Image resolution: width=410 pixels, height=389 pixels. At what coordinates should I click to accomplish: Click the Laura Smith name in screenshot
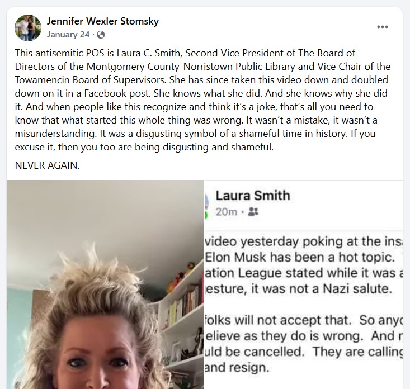tap(253, 196)
